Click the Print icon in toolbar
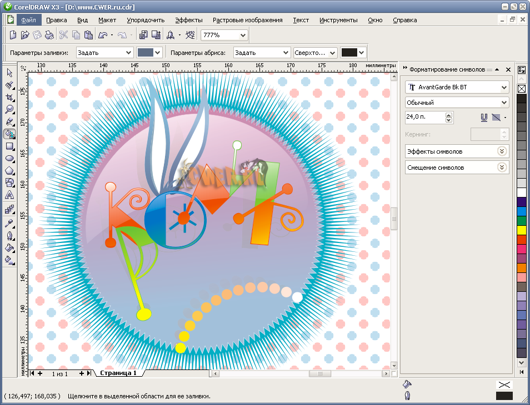 [49, 35]
